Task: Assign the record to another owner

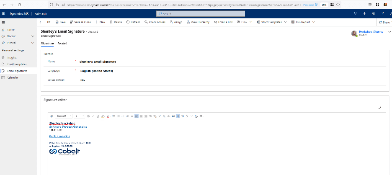Action: [176, 22]
